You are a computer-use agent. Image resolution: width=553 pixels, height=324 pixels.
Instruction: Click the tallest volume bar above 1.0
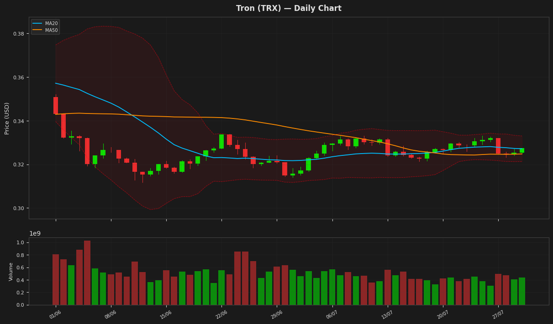click(x=87, y=273)
